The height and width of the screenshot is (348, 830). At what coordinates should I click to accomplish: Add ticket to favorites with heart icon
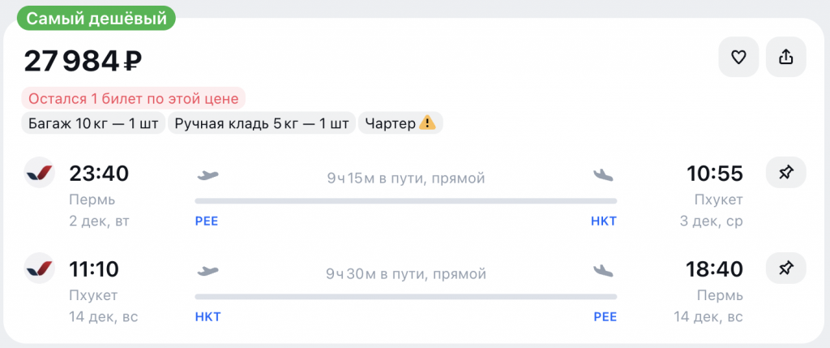(738, 57)
